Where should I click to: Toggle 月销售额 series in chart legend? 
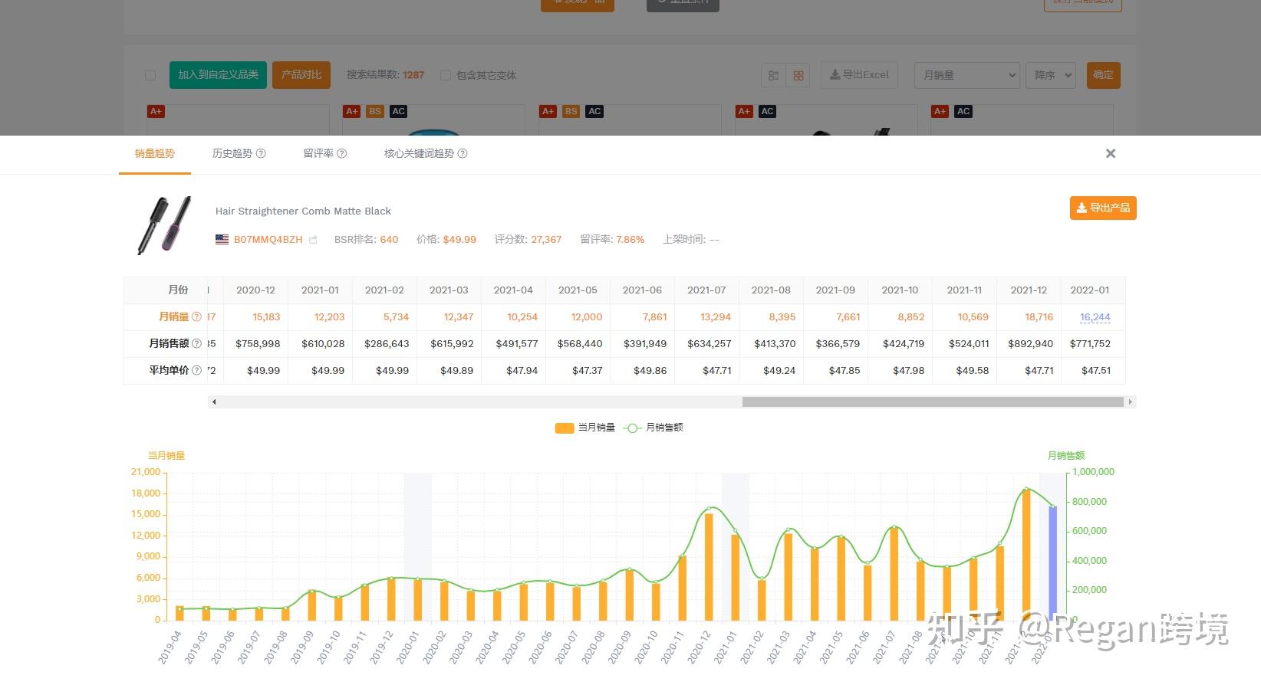tap(653, 428)
